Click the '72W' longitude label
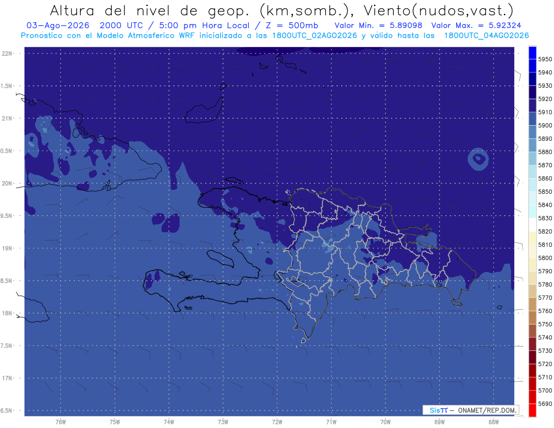554x428 pixels. (x=277, y=422)
